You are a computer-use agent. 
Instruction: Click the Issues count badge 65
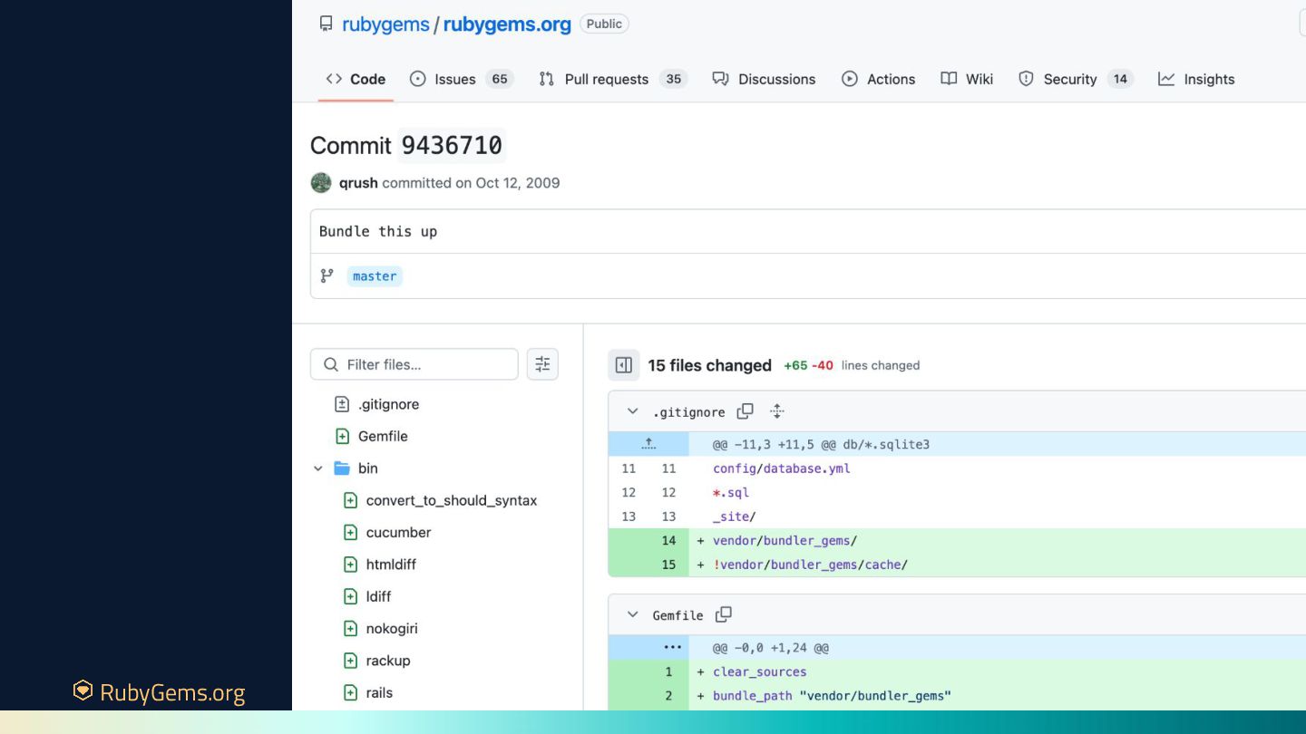500,79
